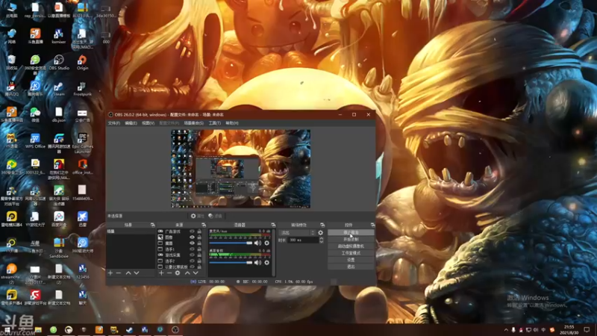Open Frostpunk desktop shortcut
This screenshot has width=597, height=336.
(x=82, y=89)
